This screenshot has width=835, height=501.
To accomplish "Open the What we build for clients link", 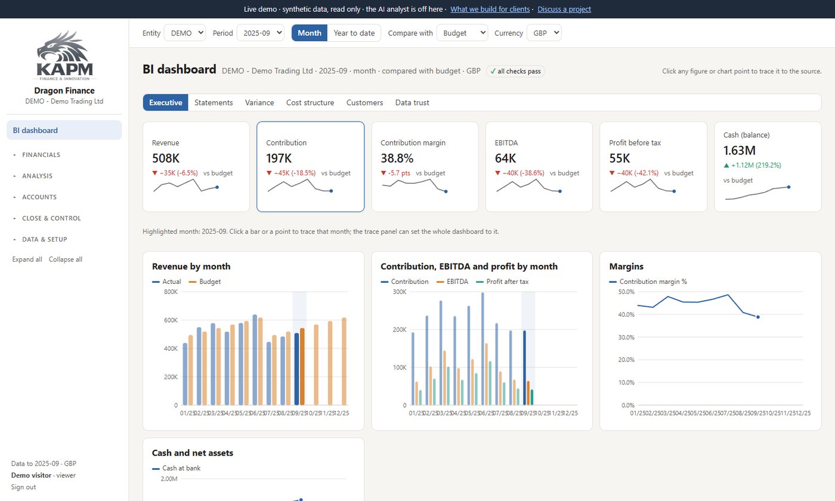I will [490, 9].
